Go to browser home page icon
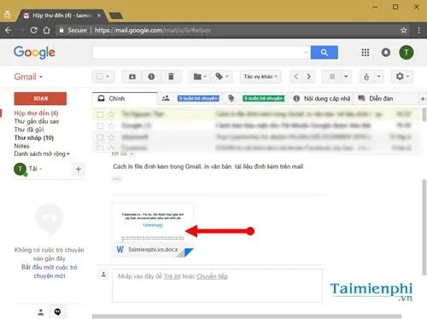The height and width of the screenshot is (319, 427). (x=46, y=30)
